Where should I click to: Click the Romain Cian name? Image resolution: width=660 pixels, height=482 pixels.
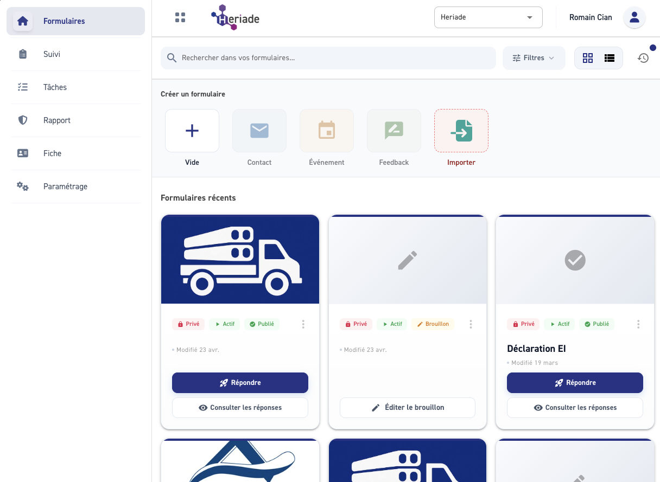[x=591, y=17]
